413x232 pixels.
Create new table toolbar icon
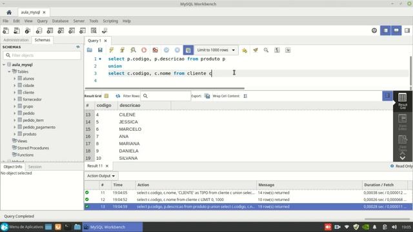50,30
